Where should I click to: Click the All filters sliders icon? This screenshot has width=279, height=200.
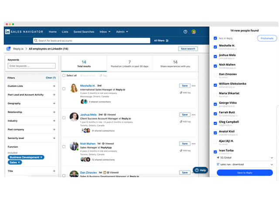pyautogui.click(x=167, y=40)
